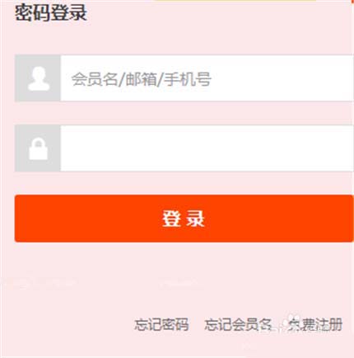The height and width of the screenshot is (358, 354).
Task: Select the gray person silhouette icon
Action: [x=39, y=78]
